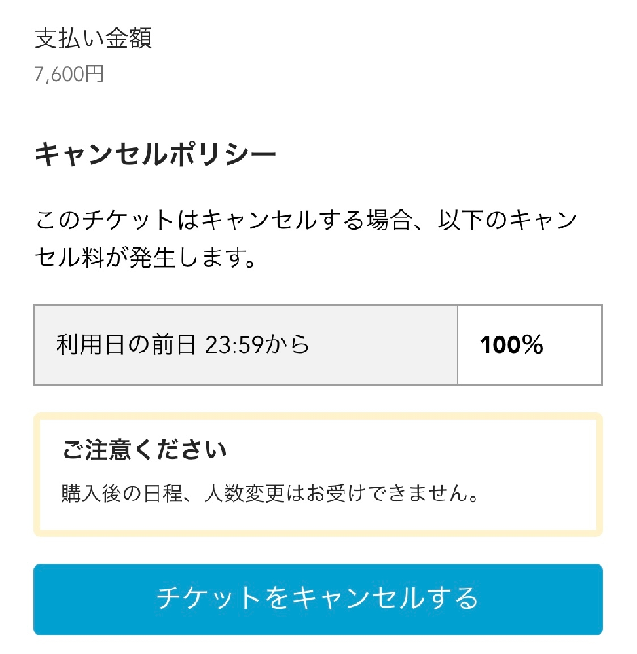Click the fee percentage column
Screen dimensions: 637x654
click(529, 344)
